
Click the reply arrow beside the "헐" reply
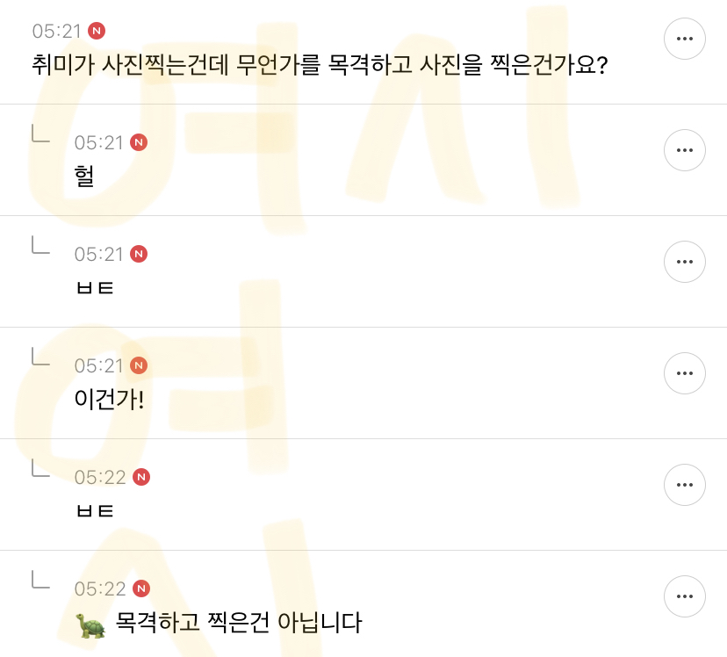tap(40, 134)
